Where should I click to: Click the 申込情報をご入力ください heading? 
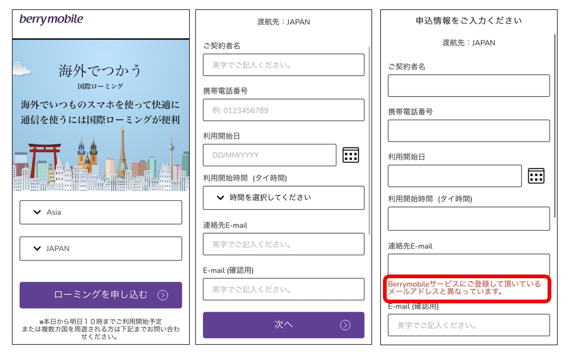point(469,21)
